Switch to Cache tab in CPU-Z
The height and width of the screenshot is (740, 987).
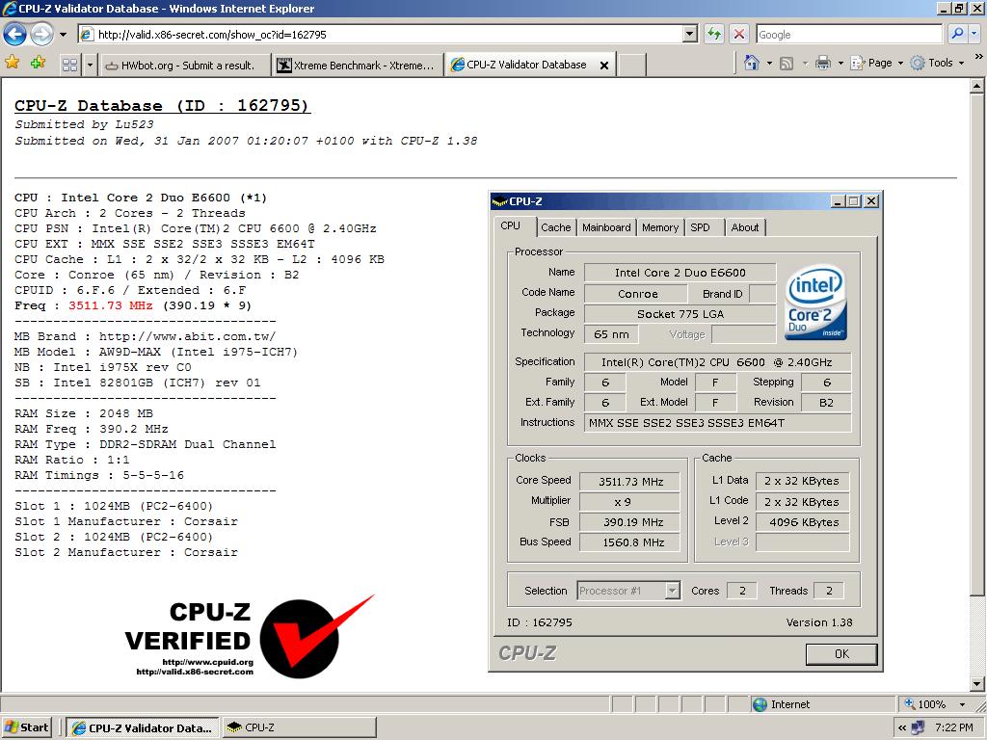click(x=556, y=227)
